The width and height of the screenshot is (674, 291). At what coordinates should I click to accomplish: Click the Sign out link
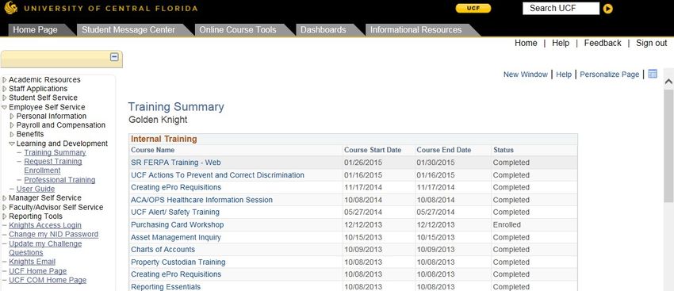[652, 43]
